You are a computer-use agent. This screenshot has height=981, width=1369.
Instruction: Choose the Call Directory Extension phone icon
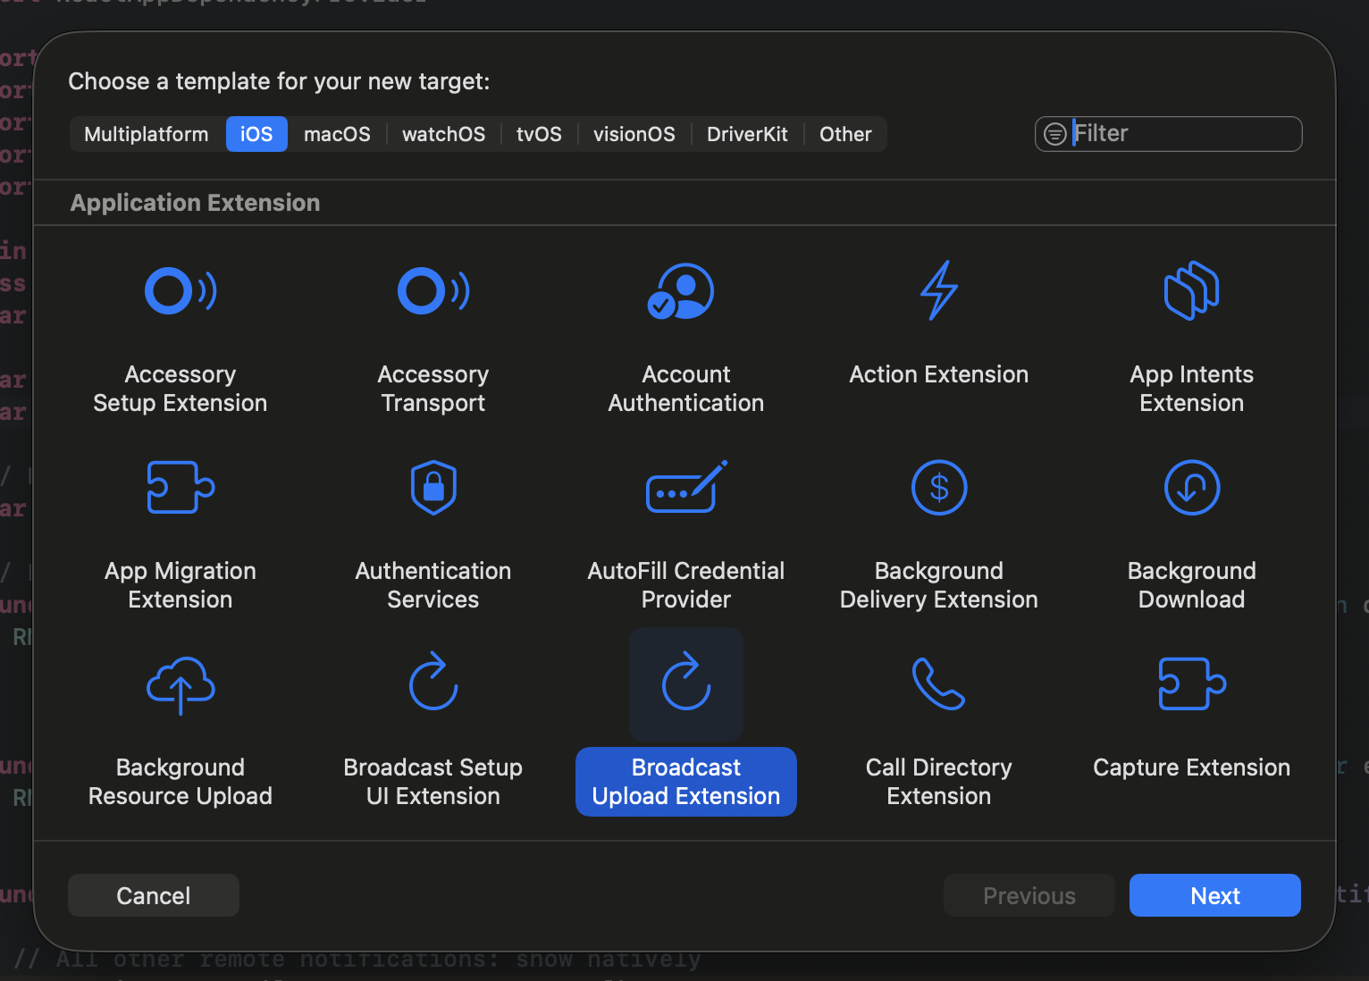click(x=939, y=683)
